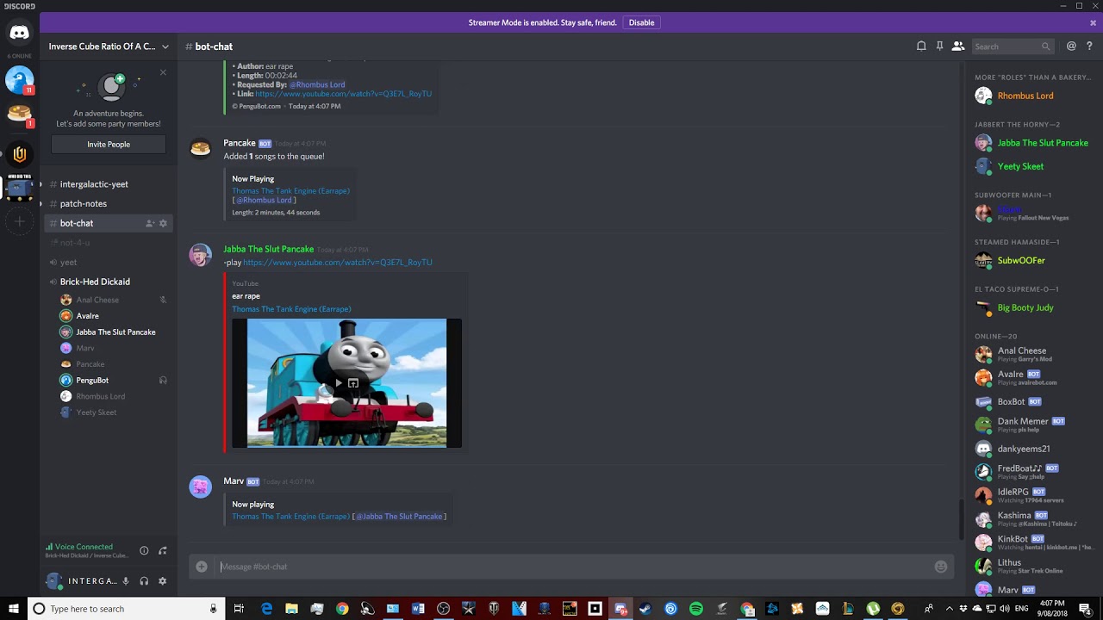This screenshot has width=1103, height=620.
Task: Click the taskbar search box
Action: point(125,609)
